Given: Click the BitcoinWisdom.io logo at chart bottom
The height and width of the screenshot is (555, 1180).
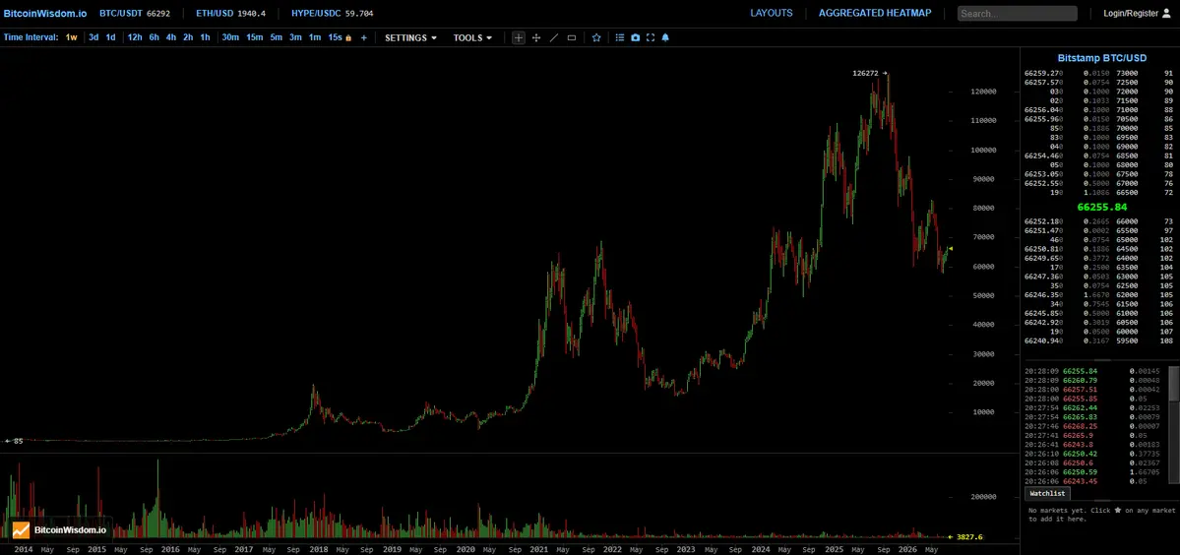Looking at the screenshot, I should tap(59, 530).
